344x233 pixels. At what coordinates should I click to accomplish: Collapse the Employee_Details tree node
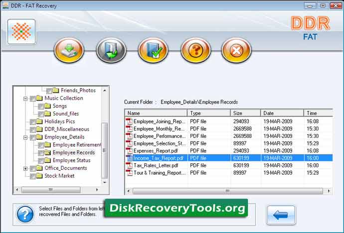25,137
